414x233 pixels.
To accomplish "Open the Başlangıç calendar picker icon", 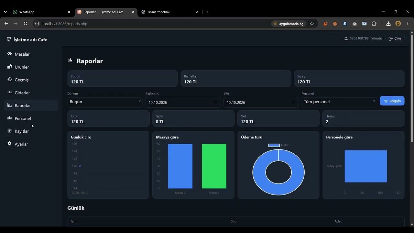I will [x=216, y=102].
